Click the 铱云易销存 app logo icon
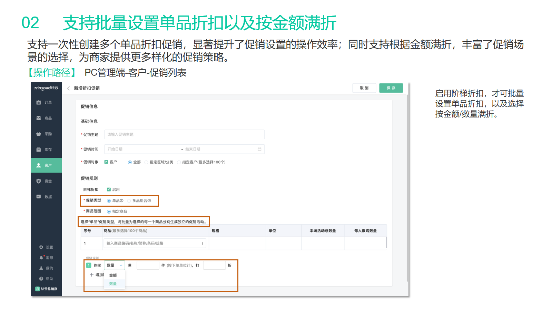The width and height of the screenshot is (552, 310). coord(38,289)
